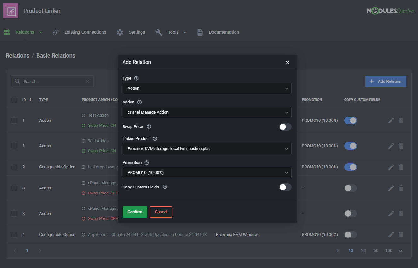Open the Type dropdown showing Addon
418x268 pixels.
[x=207, y=88]
